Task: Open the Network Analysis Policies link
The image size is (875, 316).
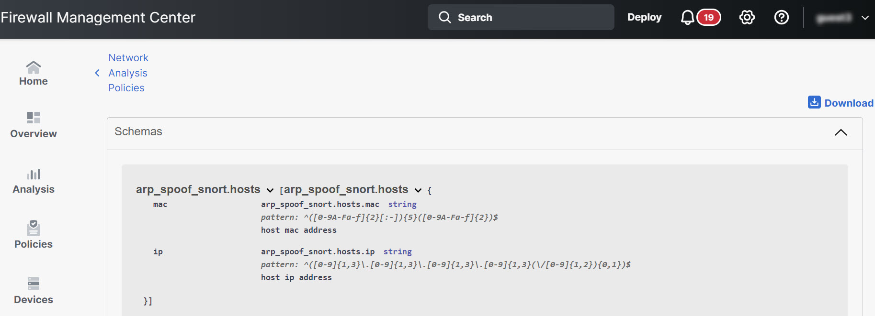Action: pyautogui.click(x=128, y=73)
